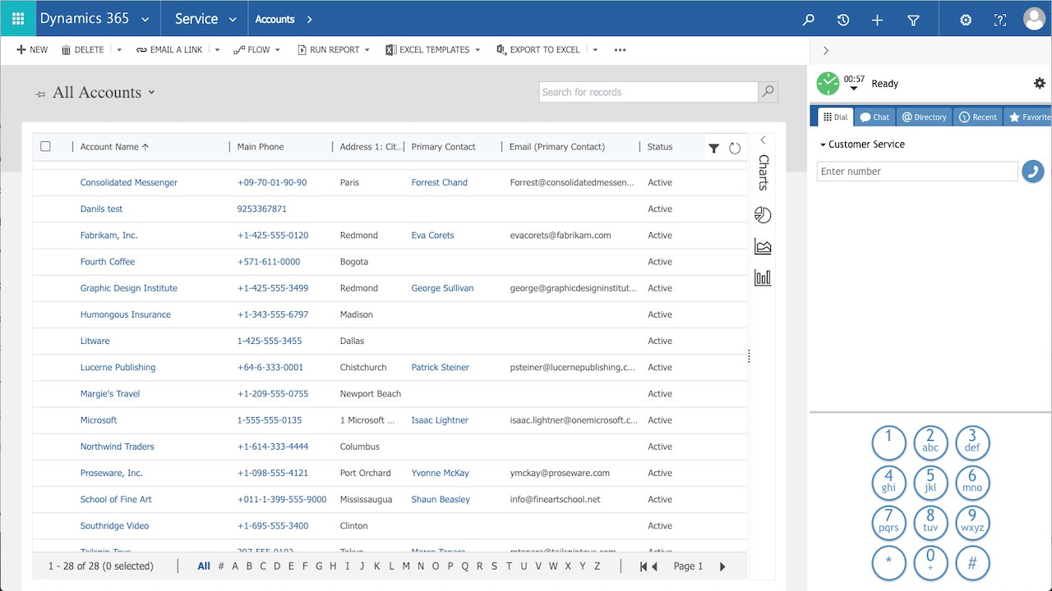Click the quick create plus icon
This screenshot has width=1052, height=591.
click(x=877, y=20)
